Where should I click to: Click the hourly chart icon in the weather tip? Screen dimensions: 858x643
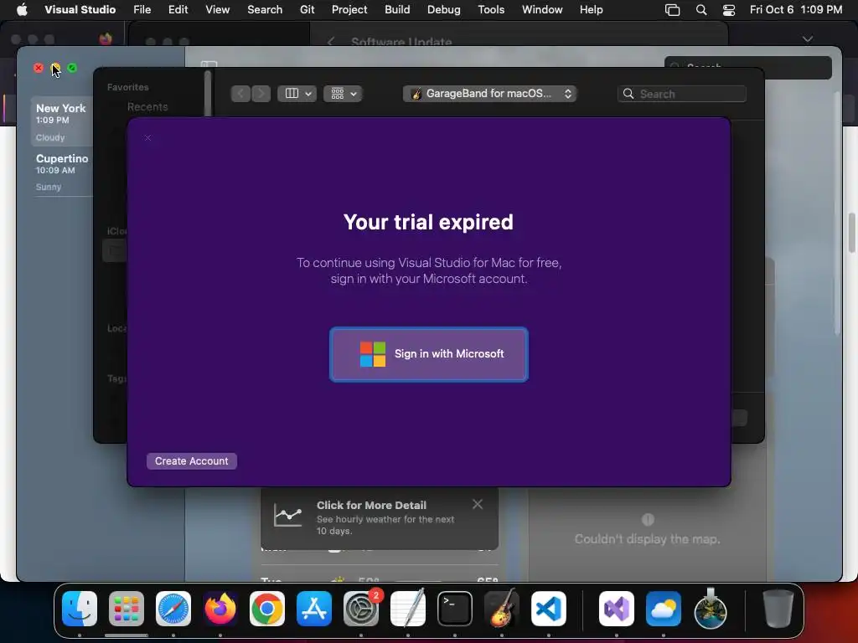(x=288, y=516)
